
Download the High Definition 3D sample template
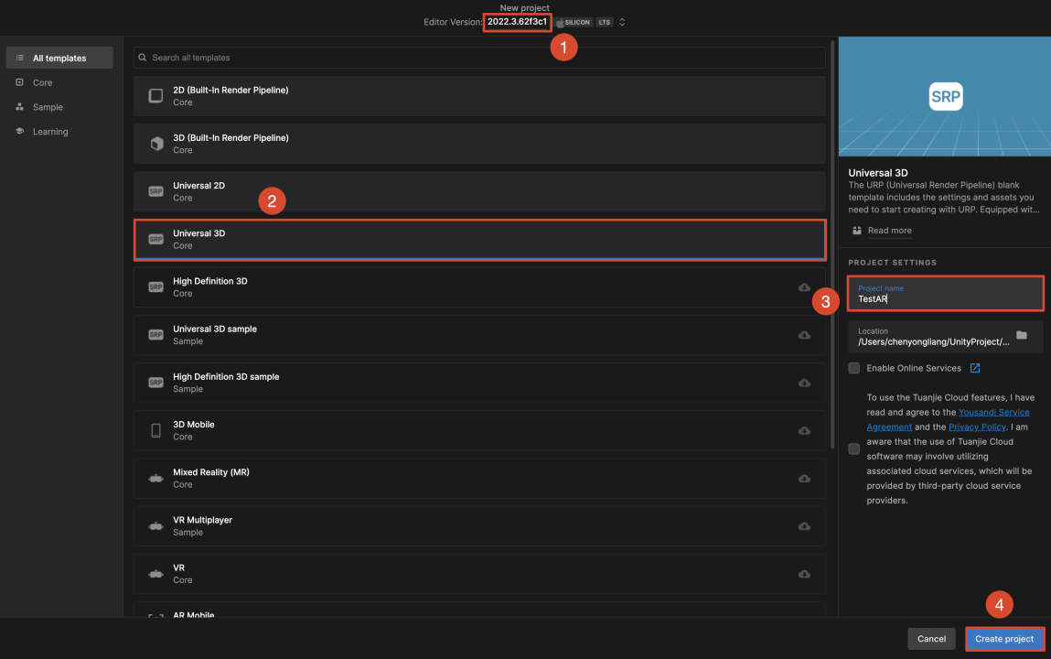pos(804,384)
